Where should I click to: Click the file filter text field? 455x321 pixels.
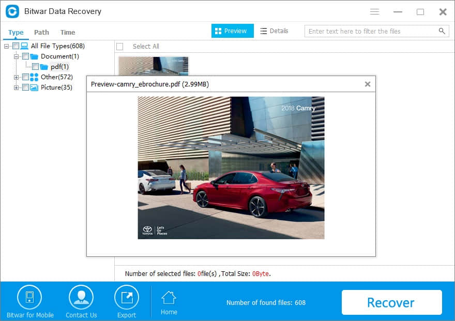click(x=376, y=31)
